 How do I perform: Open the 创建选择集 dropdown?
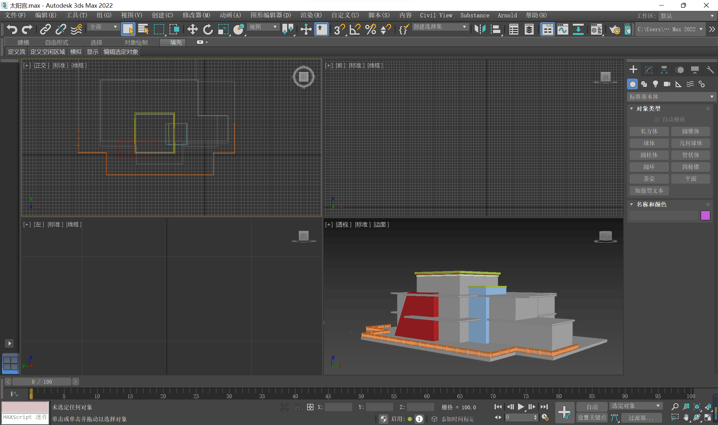coord(439,27)
